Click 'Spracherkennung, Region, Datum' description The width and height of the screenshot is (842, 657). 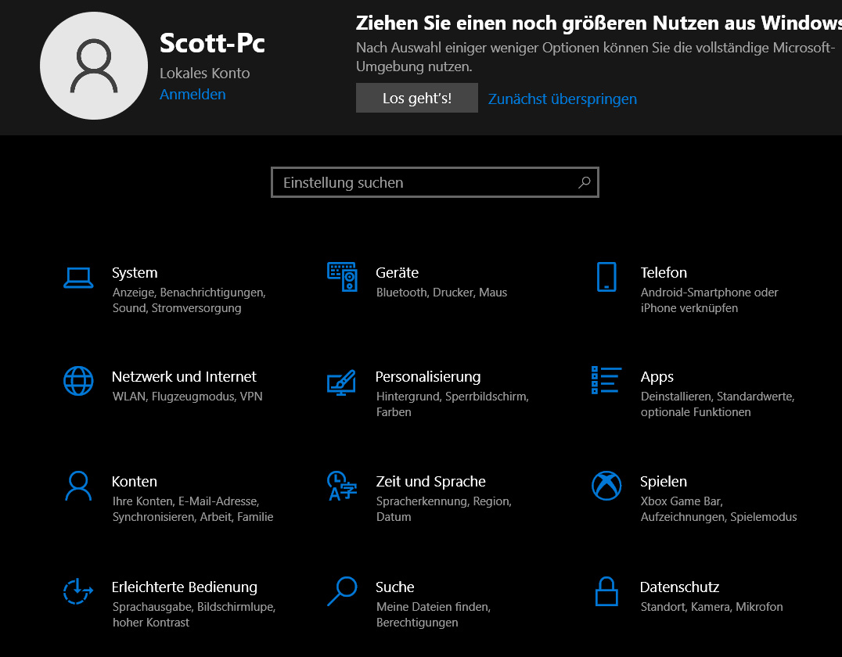[x=444, y=509]
